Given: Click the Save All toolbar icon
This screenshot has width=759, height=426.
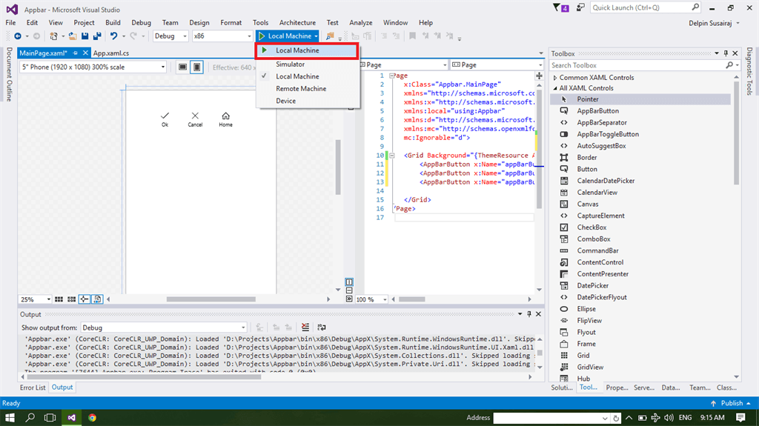Looking at the screenshot, I should (x=97, y=36).
